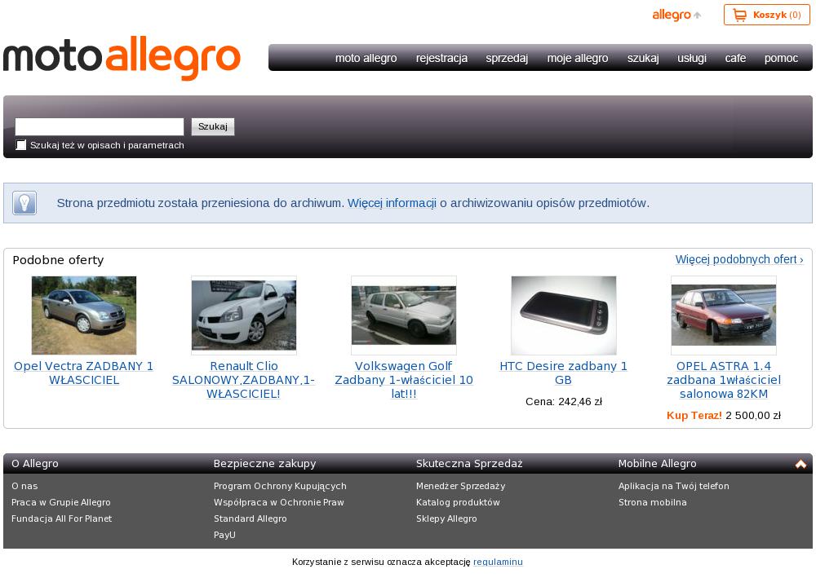Open Menedżer Sprzedaży footer link
The width and height of the screenshot is (816, 578).
click(x=460, y=487)
